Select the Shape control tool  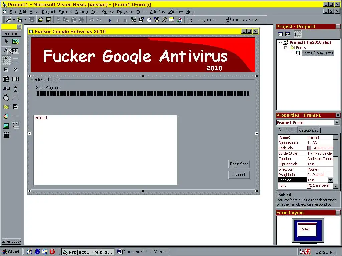pos(6,116)
